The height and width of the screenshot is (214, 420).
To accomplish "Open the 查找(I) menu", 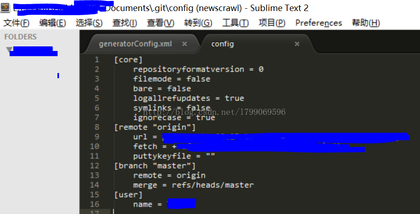I will (125, 23).
